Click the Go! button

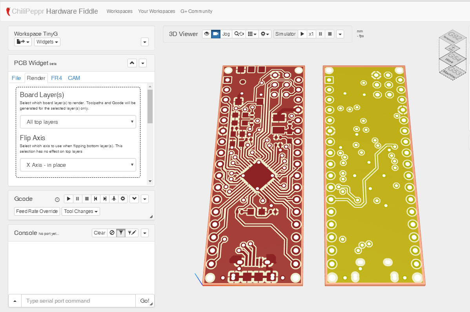pos(145,301)
